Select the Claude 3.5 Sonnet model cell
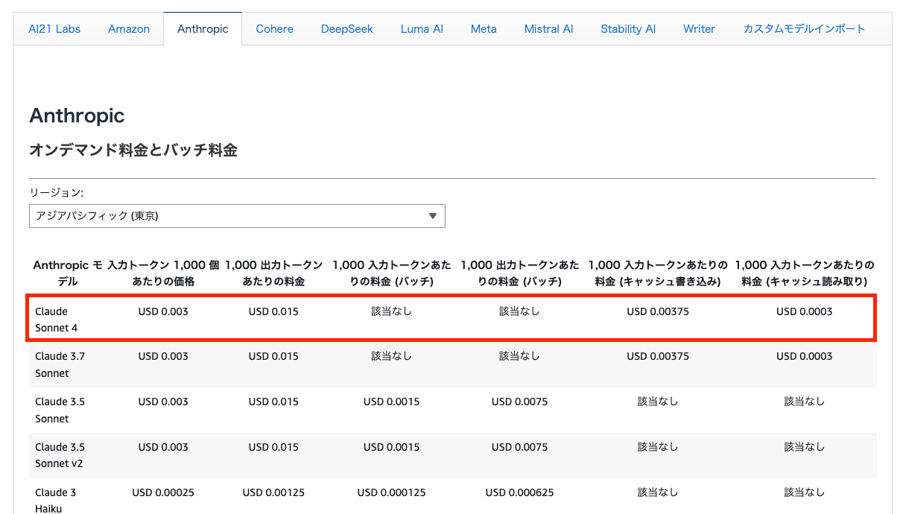The width and height of the screenshot is (903, 514). tap(60, 410)
